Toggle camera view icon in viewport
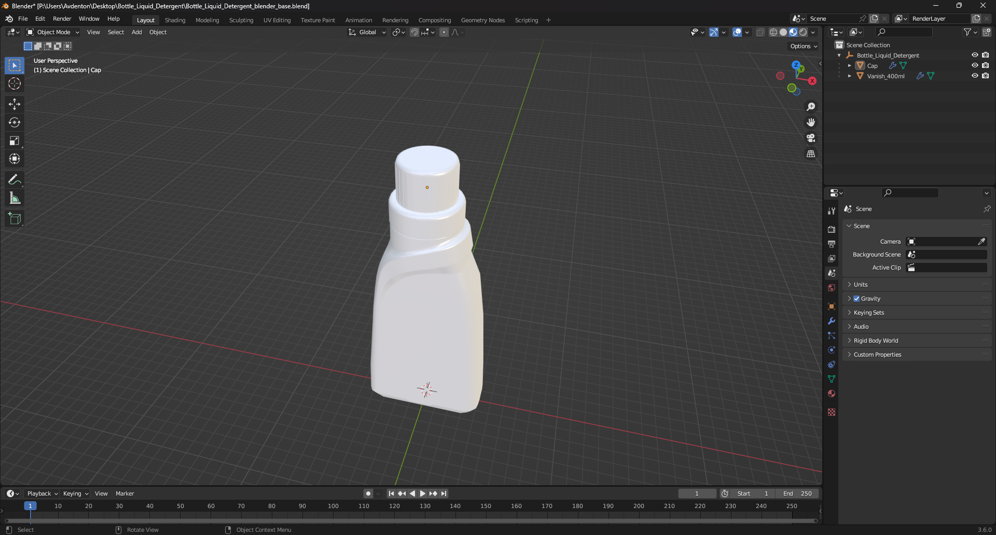 (811, 138)
